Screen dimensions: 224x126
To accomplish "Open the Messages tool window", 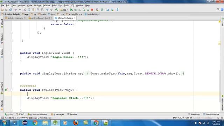I will click(57, 114).
